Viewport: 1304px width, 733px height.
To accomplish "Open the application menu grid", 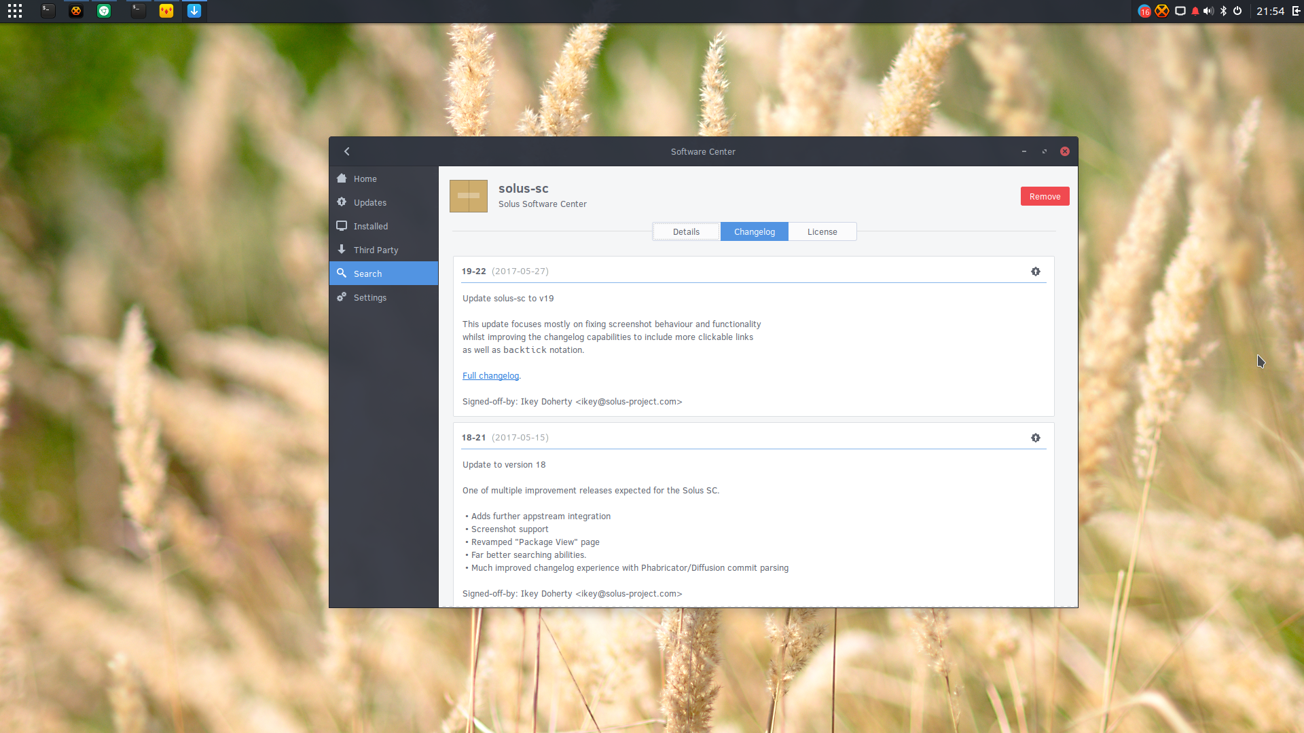I will (15, 11).
